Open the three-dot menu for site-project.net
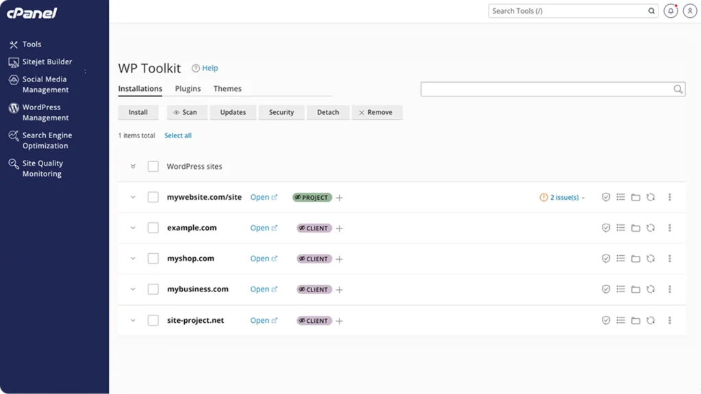The image size is (701, 394). (670, 320)
